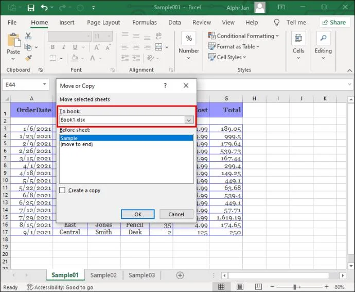The width and height of the screenshot is (355, 292).
Task: Click the Paste clipboard icon
Action: click(x=14, y=40)
